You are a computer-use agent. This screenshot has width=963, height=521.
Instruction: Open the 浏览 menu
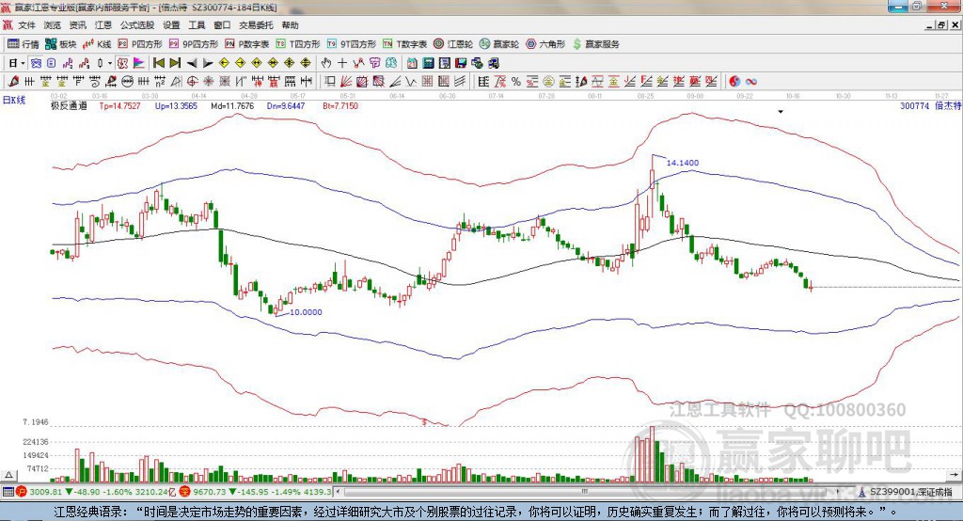point(53,25)
